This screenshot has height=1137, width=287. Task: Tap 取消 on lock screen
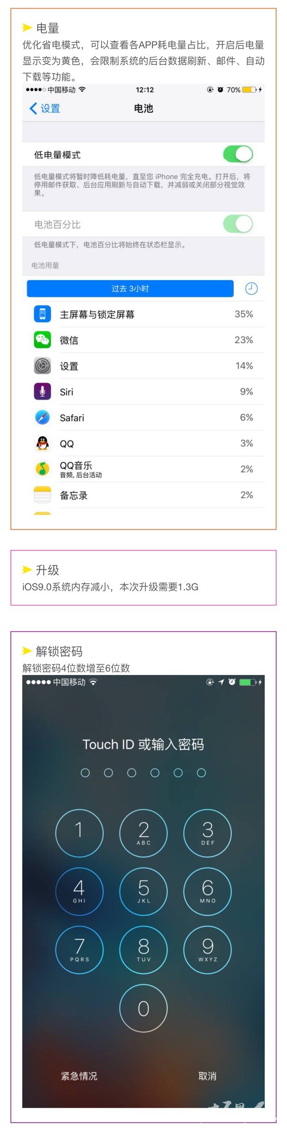[x=207, y=1076]
